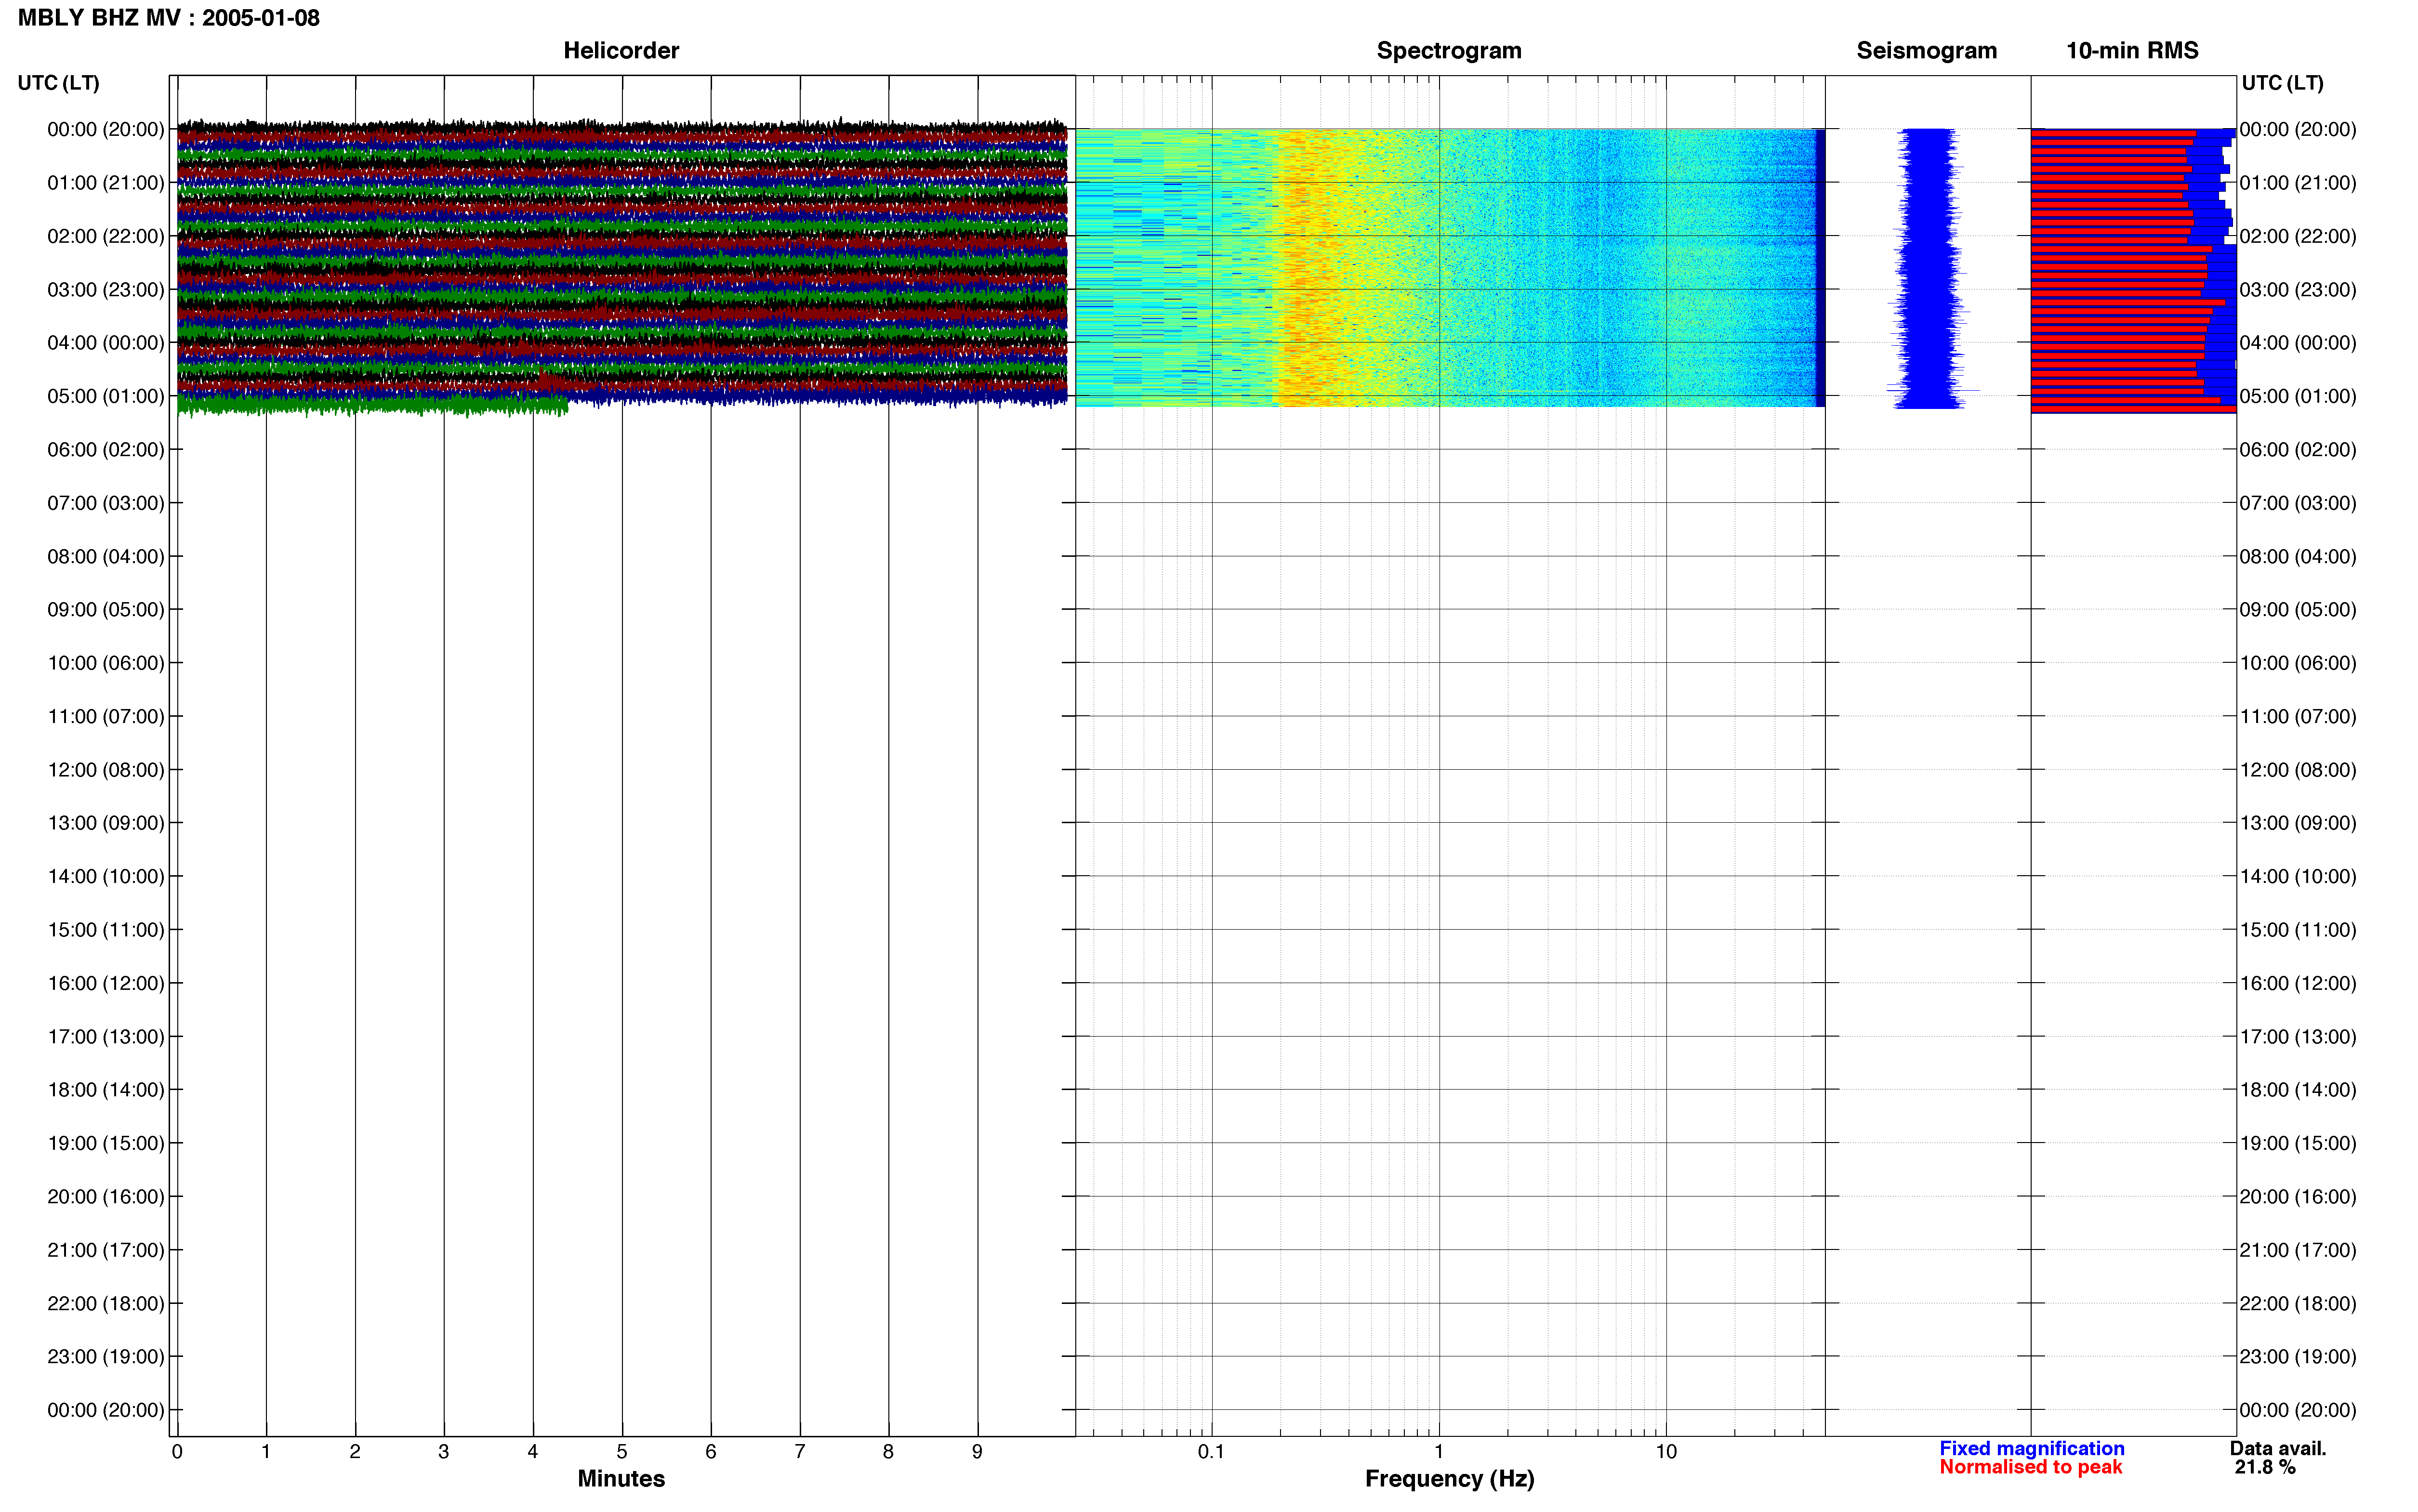Click '02:00 (22:00)' on the RMS time axis
The height and width of the screenshot is (1512, 2418).
[x=2298, y=236]
